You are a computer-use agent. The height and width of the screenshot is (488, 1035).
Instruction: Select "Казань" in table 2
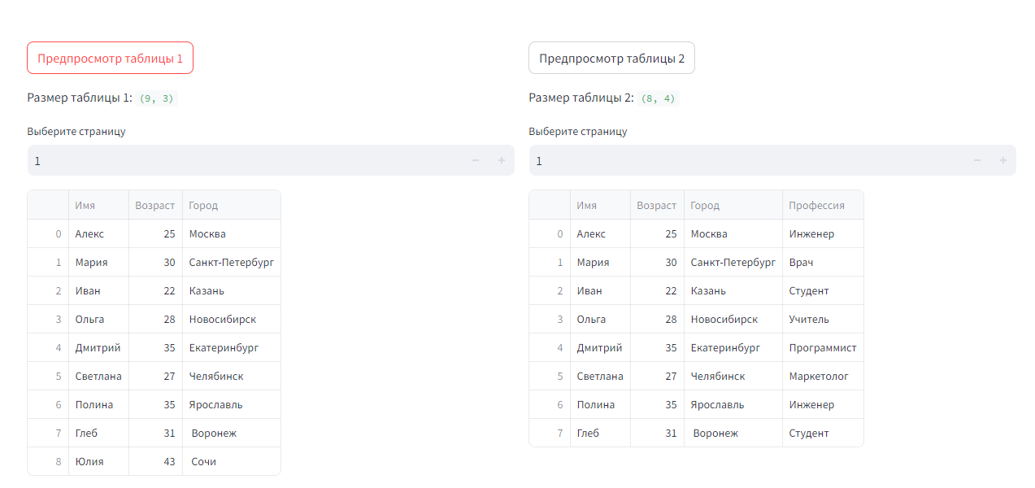point(733,290)
